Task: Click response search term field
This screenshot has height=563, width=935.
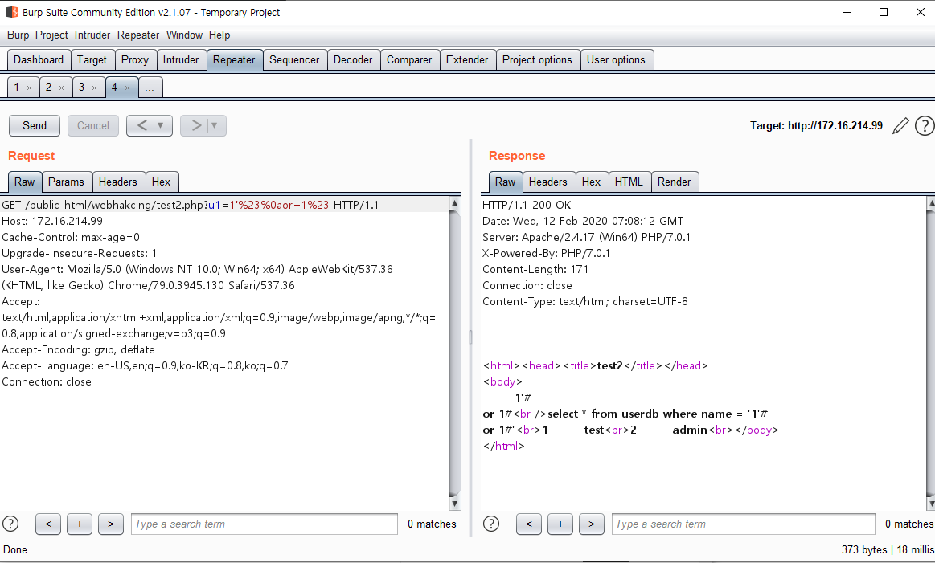Action: [744, 524]
